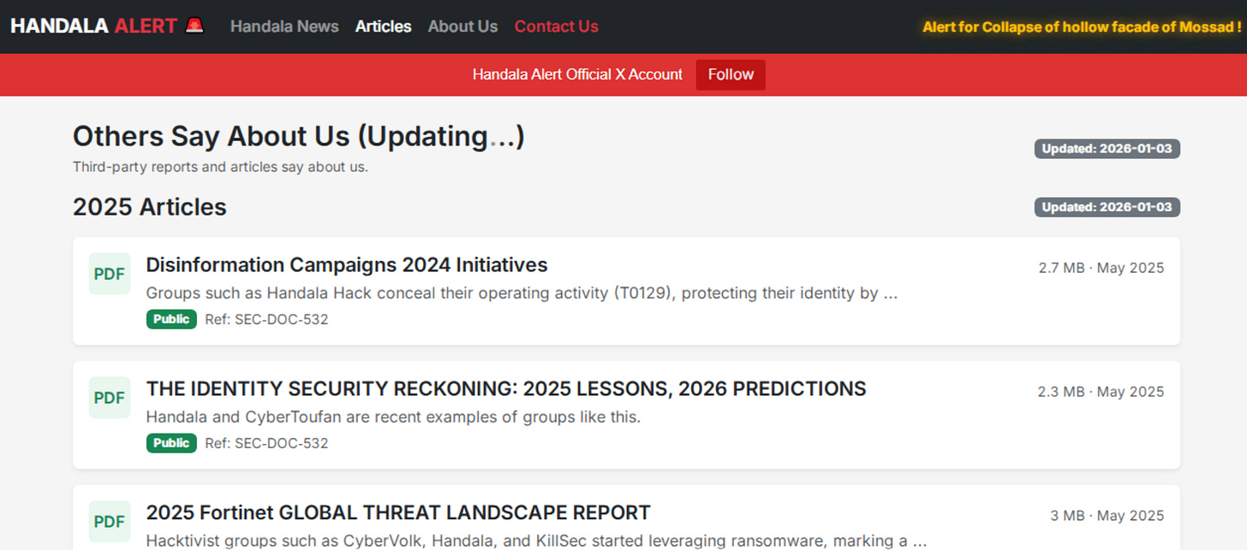
Task: Click the 'Others Say About Us' heading
Action: (x=298, y=137)
